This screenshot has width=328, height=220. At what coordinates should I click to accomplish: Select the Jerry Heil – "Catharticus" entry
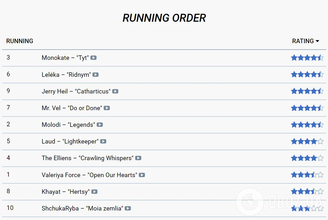75,91
